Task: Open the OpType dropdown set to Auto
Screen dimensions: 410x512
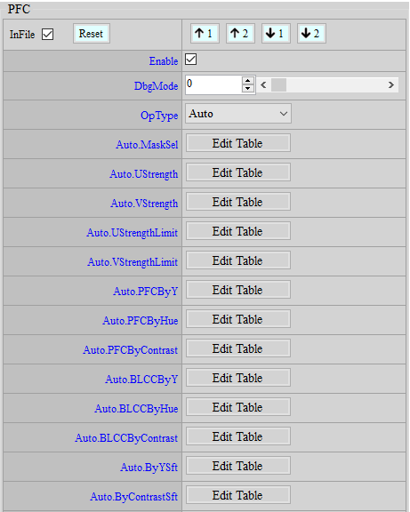Action: tap(238, 114)
